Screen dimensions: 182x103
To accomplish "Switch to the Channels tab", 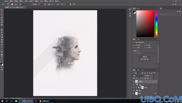I will click(x=138, y=70).
